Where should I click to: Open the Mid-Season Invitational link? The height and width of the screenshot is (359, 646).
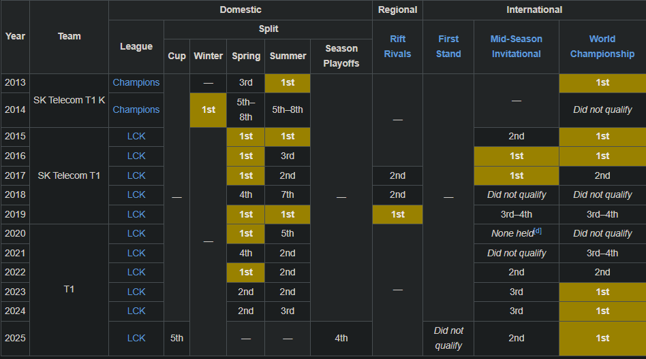pos(517,46)
